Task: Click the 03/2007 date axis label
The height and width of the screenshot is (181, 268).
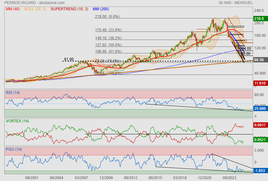Action: (x=81, y=178)
